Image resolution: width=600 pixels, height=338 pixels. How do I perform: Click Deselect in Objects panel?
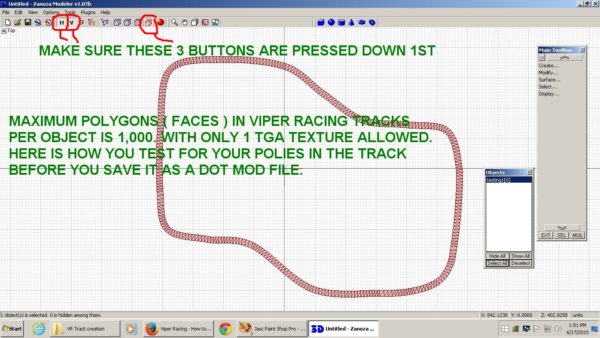point(521,263)
